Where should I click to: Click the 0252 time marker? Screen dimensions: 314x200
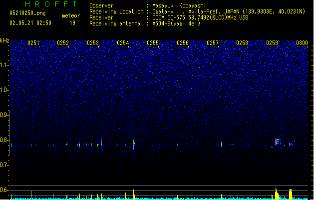click(x=63, y=43)
